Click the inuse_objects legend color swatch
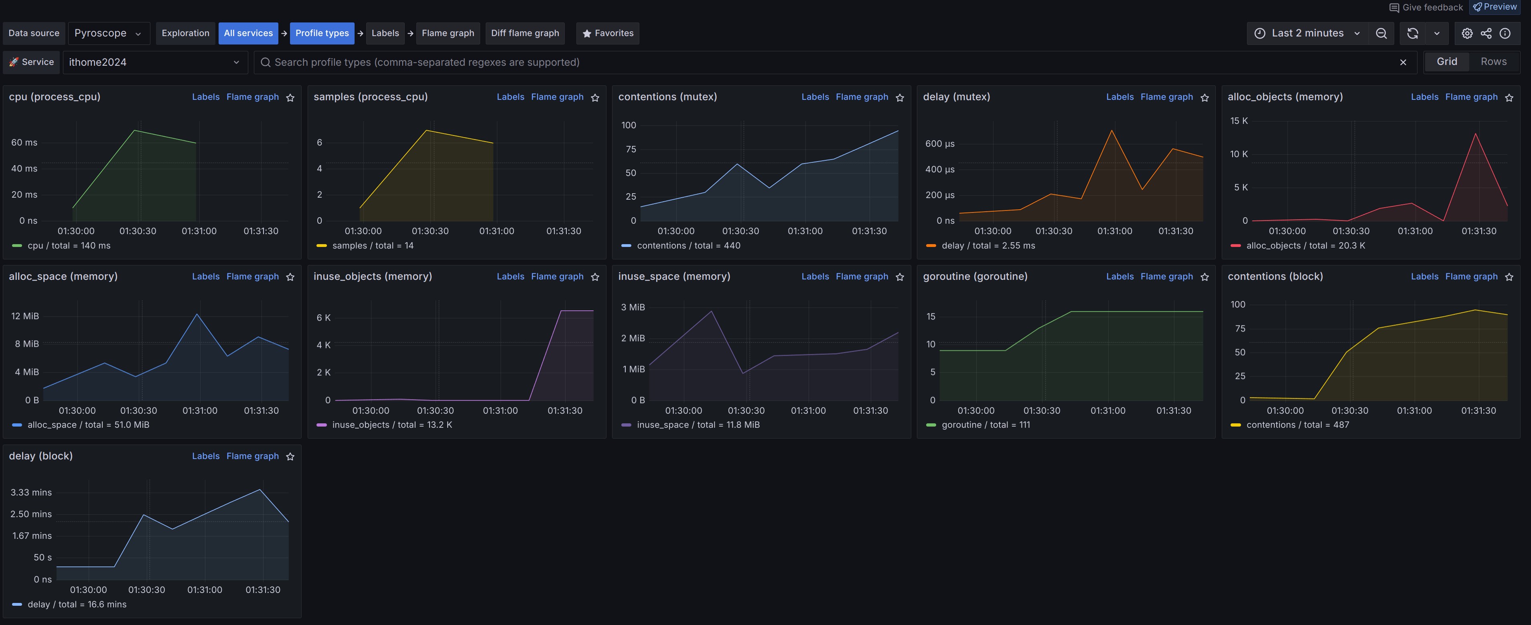Viewport: 1531px width, 625px height. pos(322,425)
